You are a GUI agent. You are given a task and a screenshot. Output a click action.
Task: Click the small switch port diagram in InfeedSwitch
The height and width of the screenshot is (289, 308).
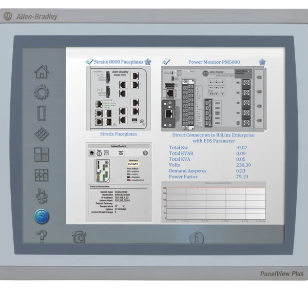click(x=103, y=170)
